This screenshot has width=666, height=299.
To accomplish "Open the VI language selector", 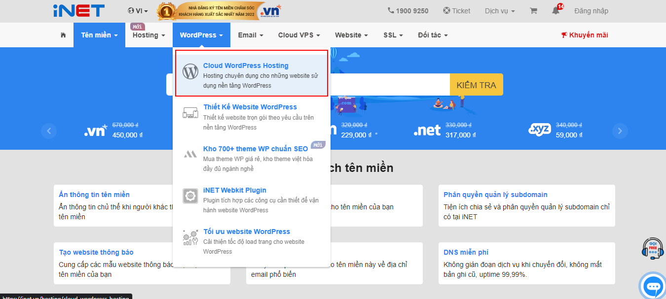I will [136, 10].
